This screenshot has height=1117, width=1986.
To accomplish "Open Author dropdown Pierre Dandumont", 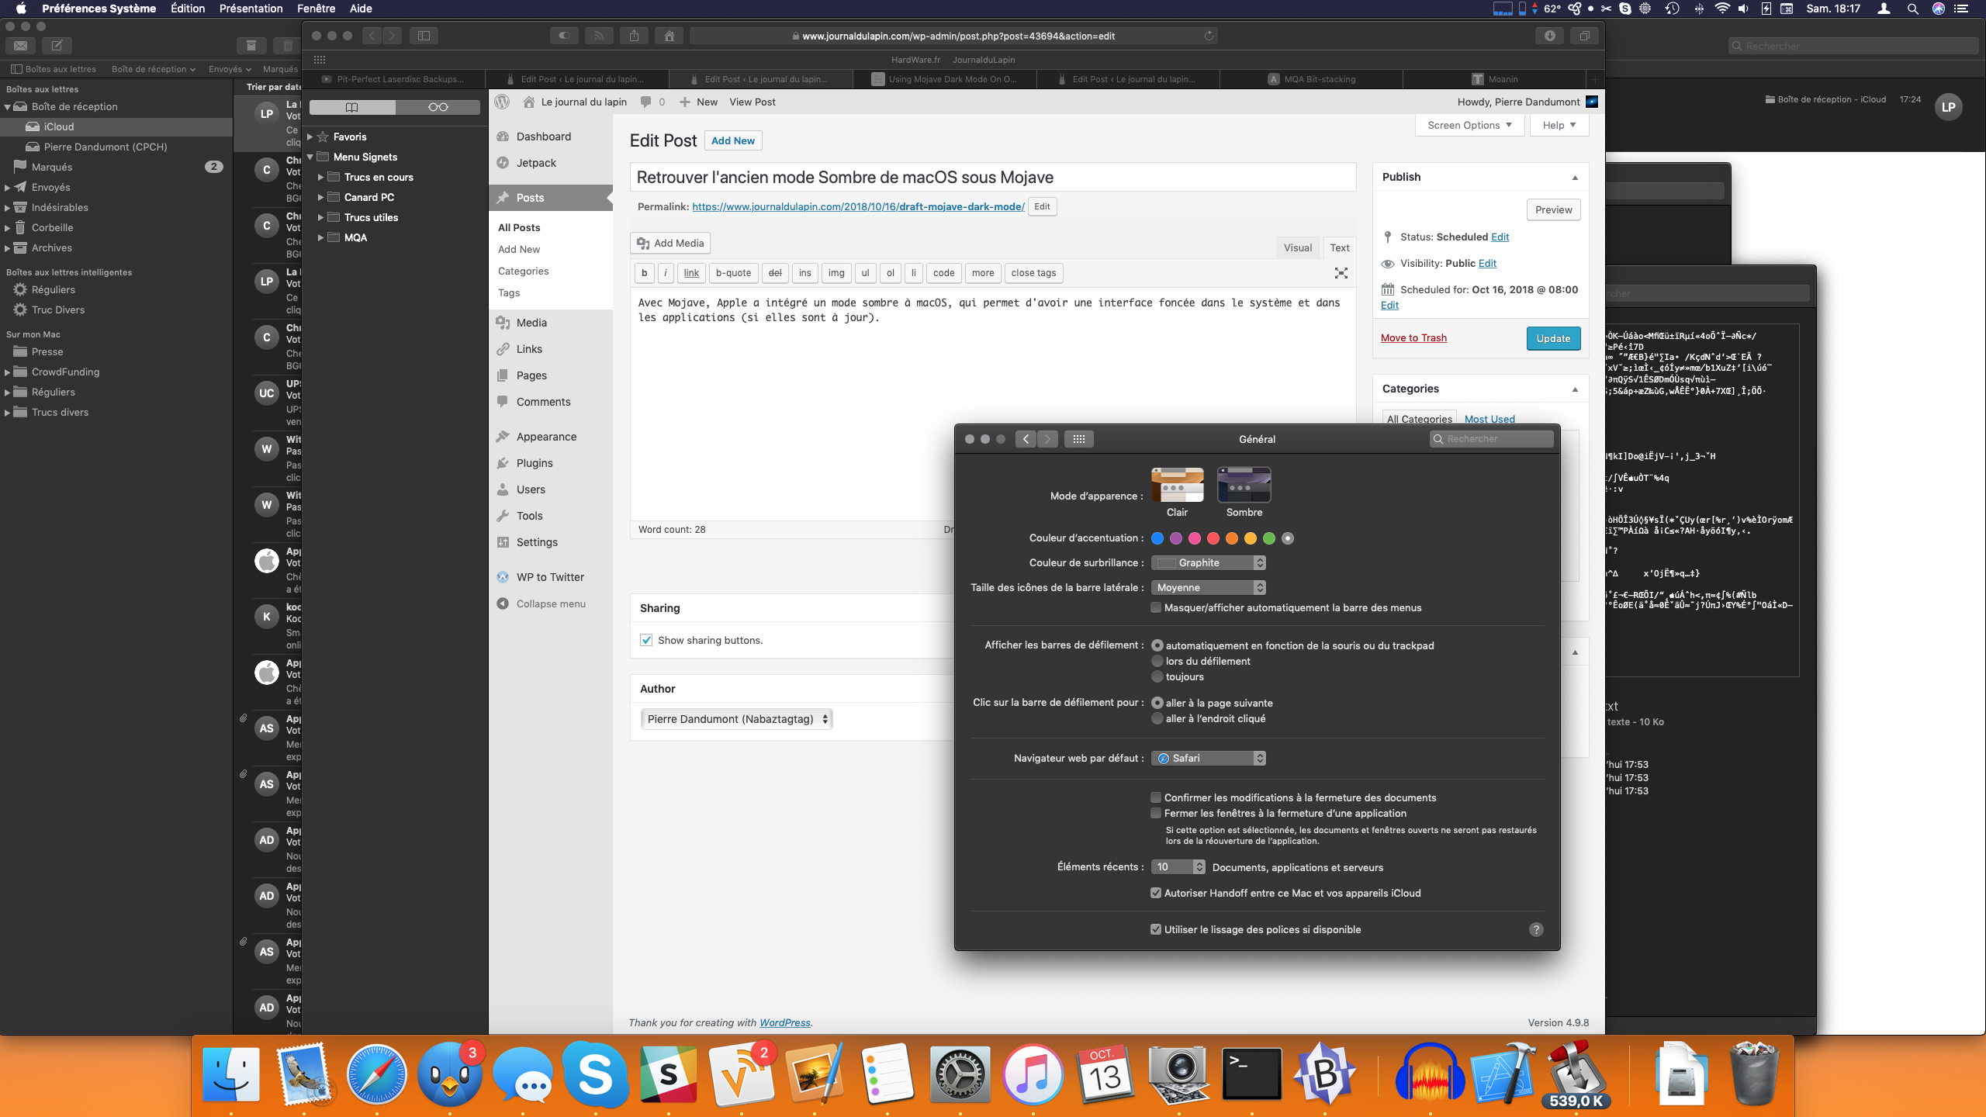I will pyautogui.click(x=736, y=719).
